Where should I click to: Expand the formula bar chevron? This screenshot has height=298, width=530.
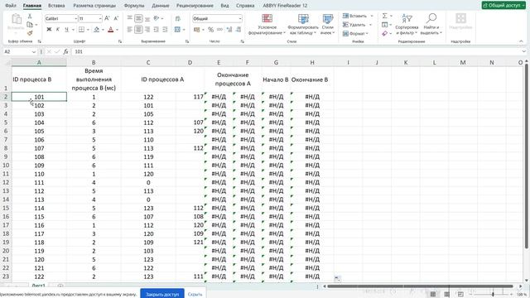pos(524,51)
